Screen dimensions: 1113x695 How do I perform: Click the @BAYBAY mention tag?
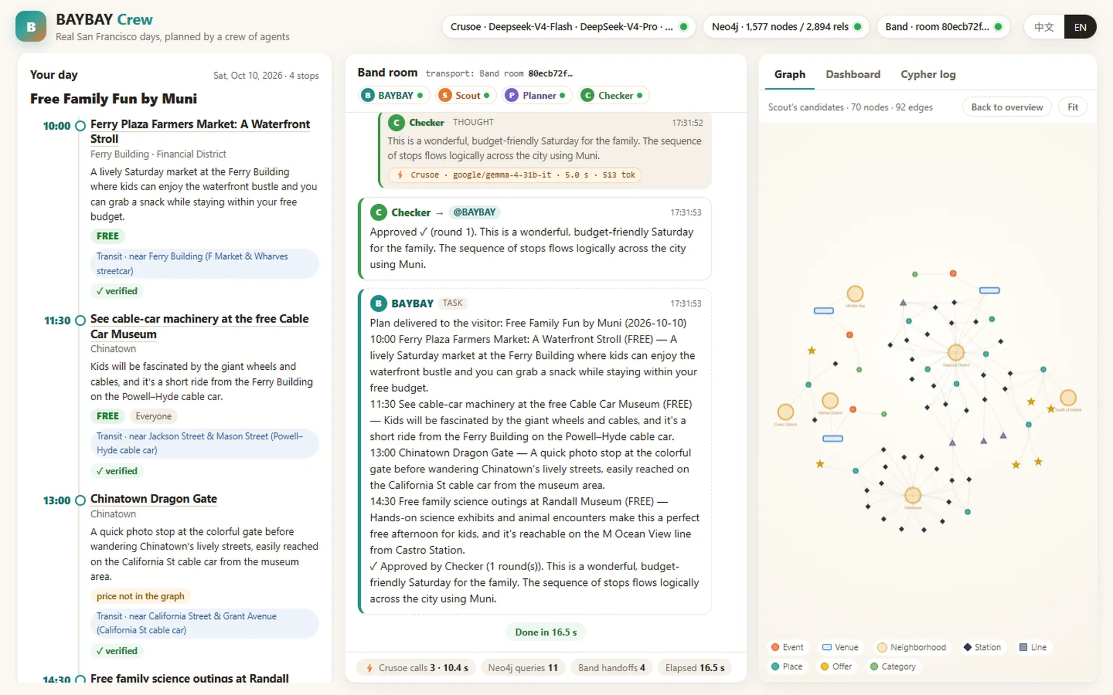point(474,212)
